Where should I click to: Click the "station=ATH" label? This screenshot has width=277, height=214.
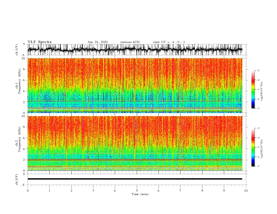coord(130,42)
